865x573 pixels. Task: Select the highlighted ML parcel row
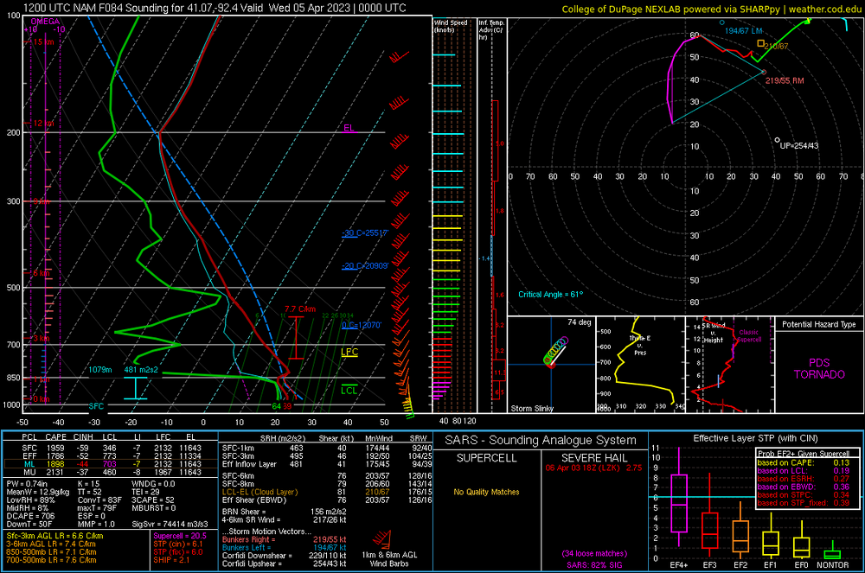[112, 464]
